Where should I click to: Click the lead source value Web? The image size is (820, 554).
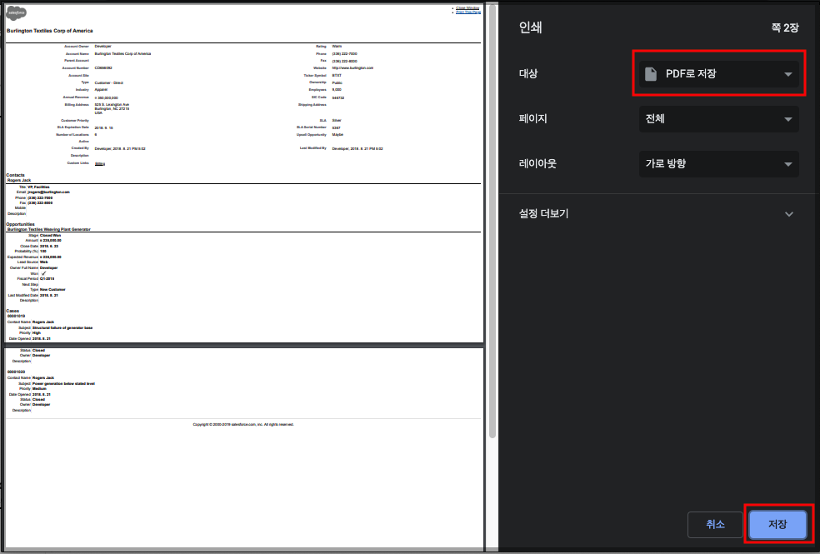(44, 262)
